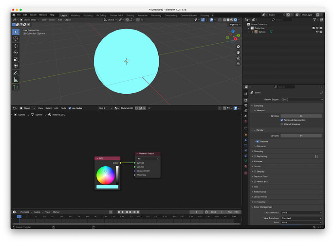Image resolution: width=335 pixels, height=243 pixels.
Task: Uncheck Use Nodes checkbox
Action: point(70,108)
